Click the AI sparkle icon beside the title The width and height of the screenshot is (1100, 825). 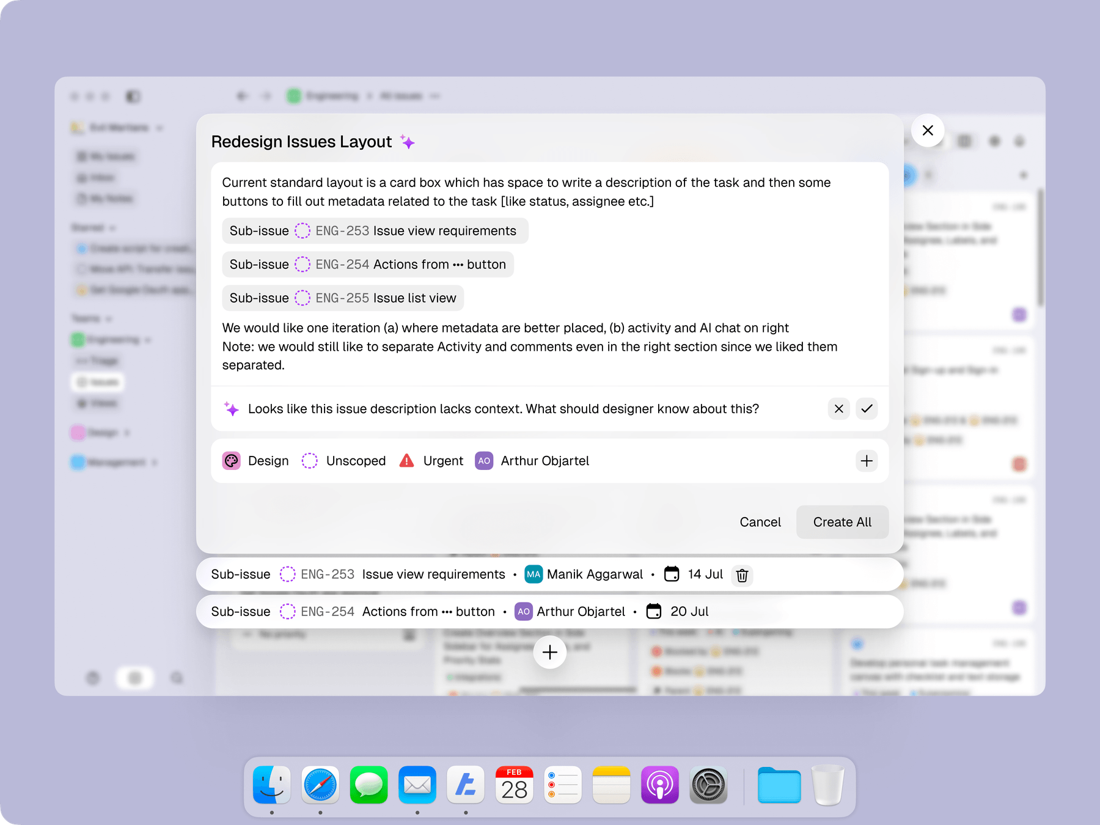(408, 142)
